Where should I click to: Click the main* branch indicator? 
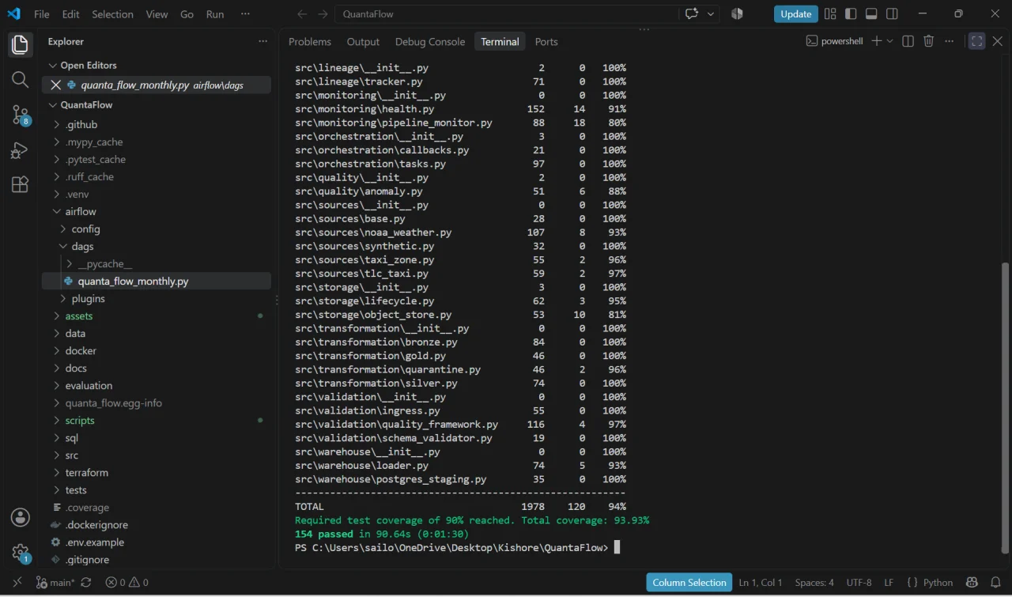tap(56, 583)
